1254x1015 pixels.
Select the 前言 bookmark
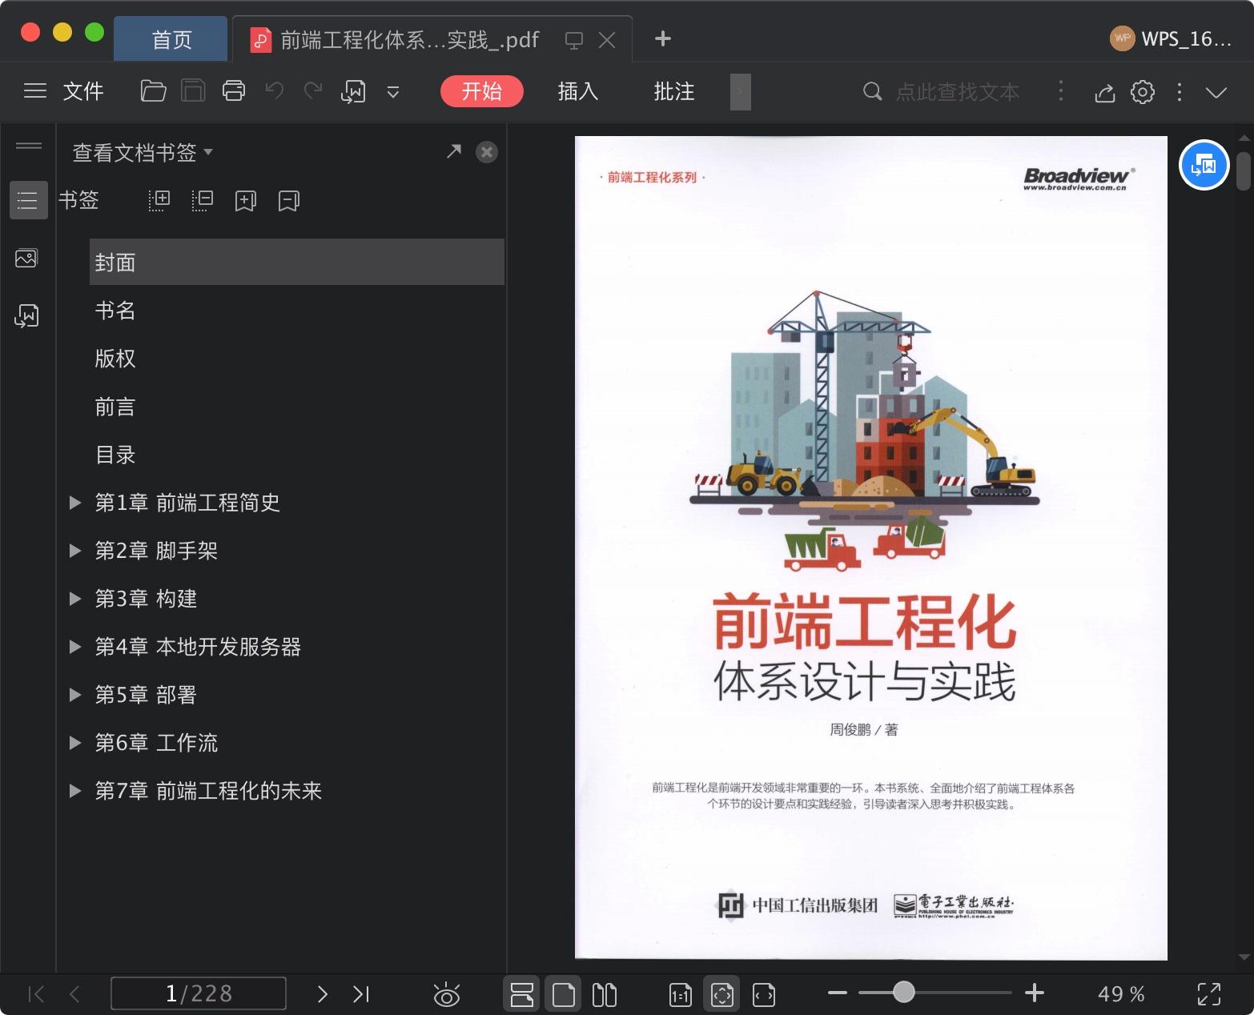[x=115, y=407]
